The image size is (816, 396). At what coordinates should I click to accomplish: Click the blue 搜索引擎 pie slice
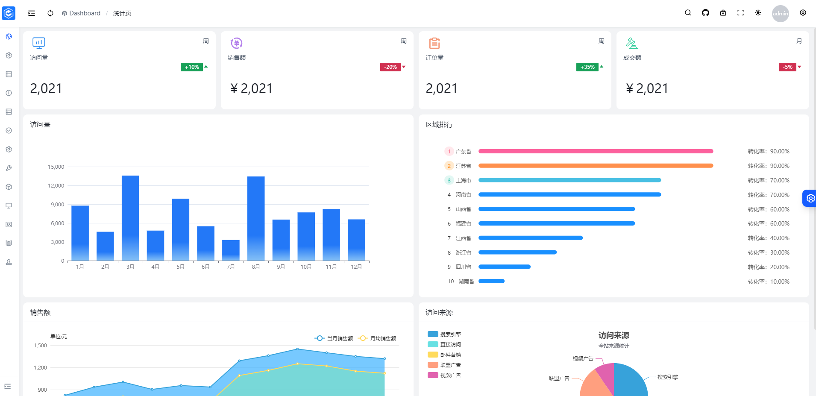(x=630, y=382)
